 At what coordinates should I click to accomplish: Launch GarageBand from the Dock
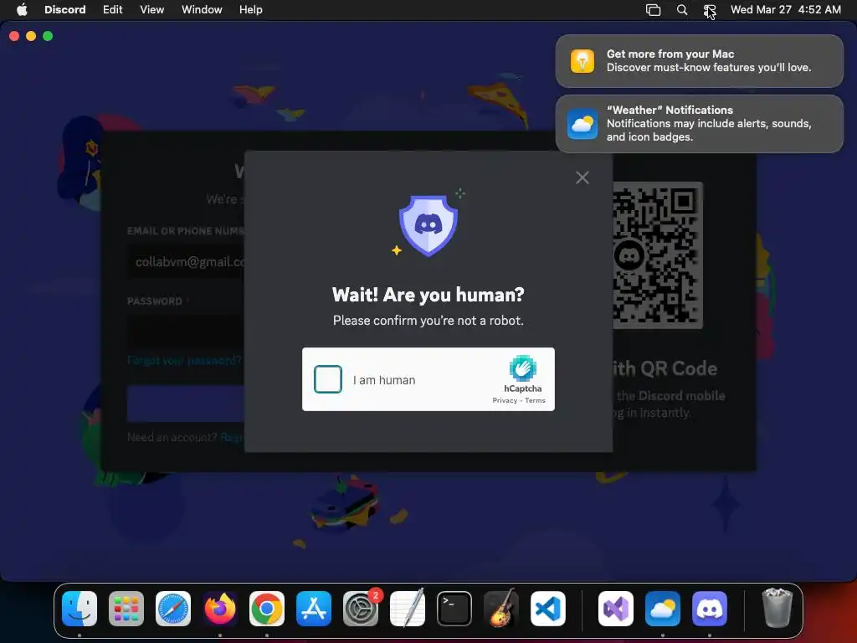coord(501,609)
